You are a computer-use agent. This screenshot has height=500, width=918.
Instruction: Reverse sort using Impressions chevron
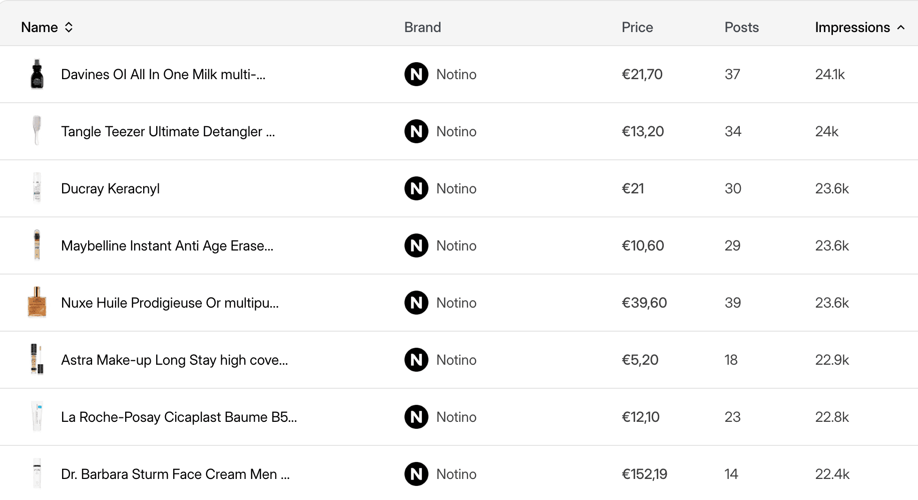(901, 28)
